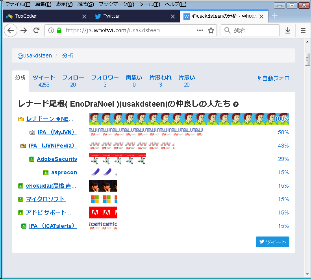
Task: Open the ツール(T) menu
Action: [x=149, y=4]
